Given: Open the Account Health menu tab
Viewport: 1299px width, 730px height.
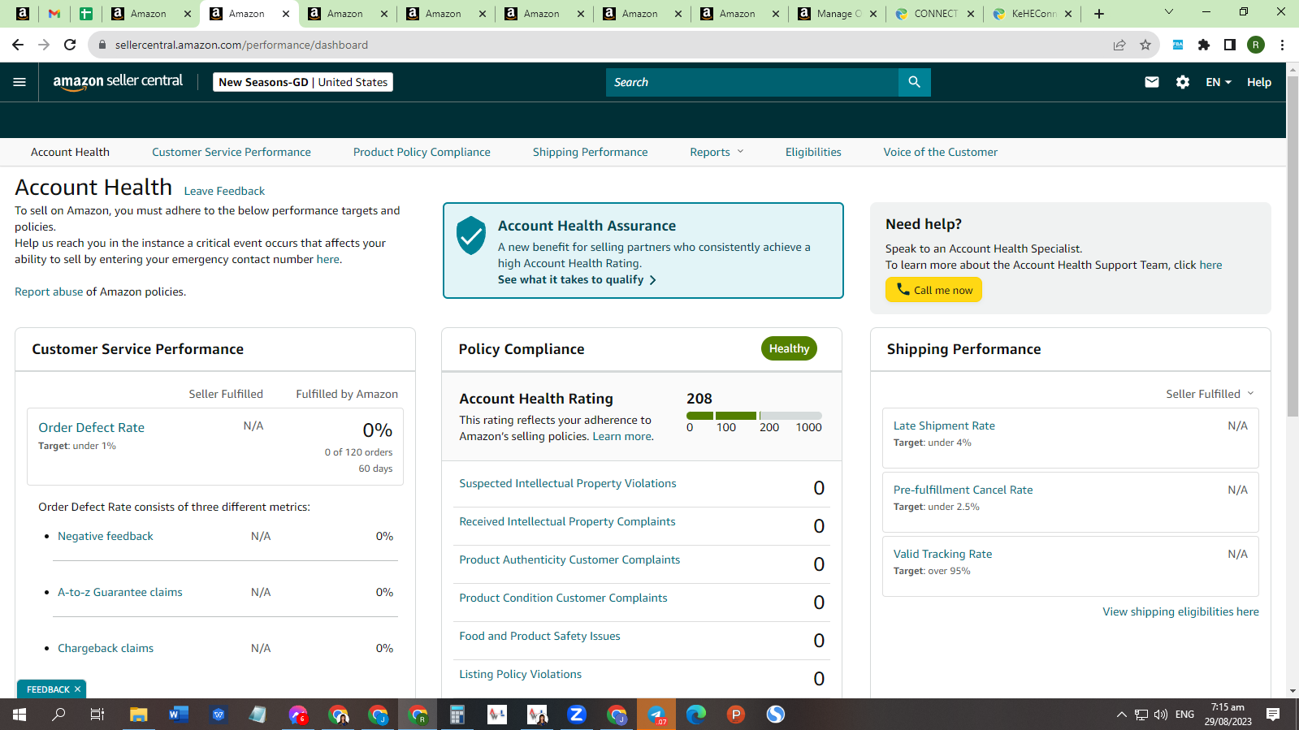Looking at the screenshot, I should pos(70,152).
